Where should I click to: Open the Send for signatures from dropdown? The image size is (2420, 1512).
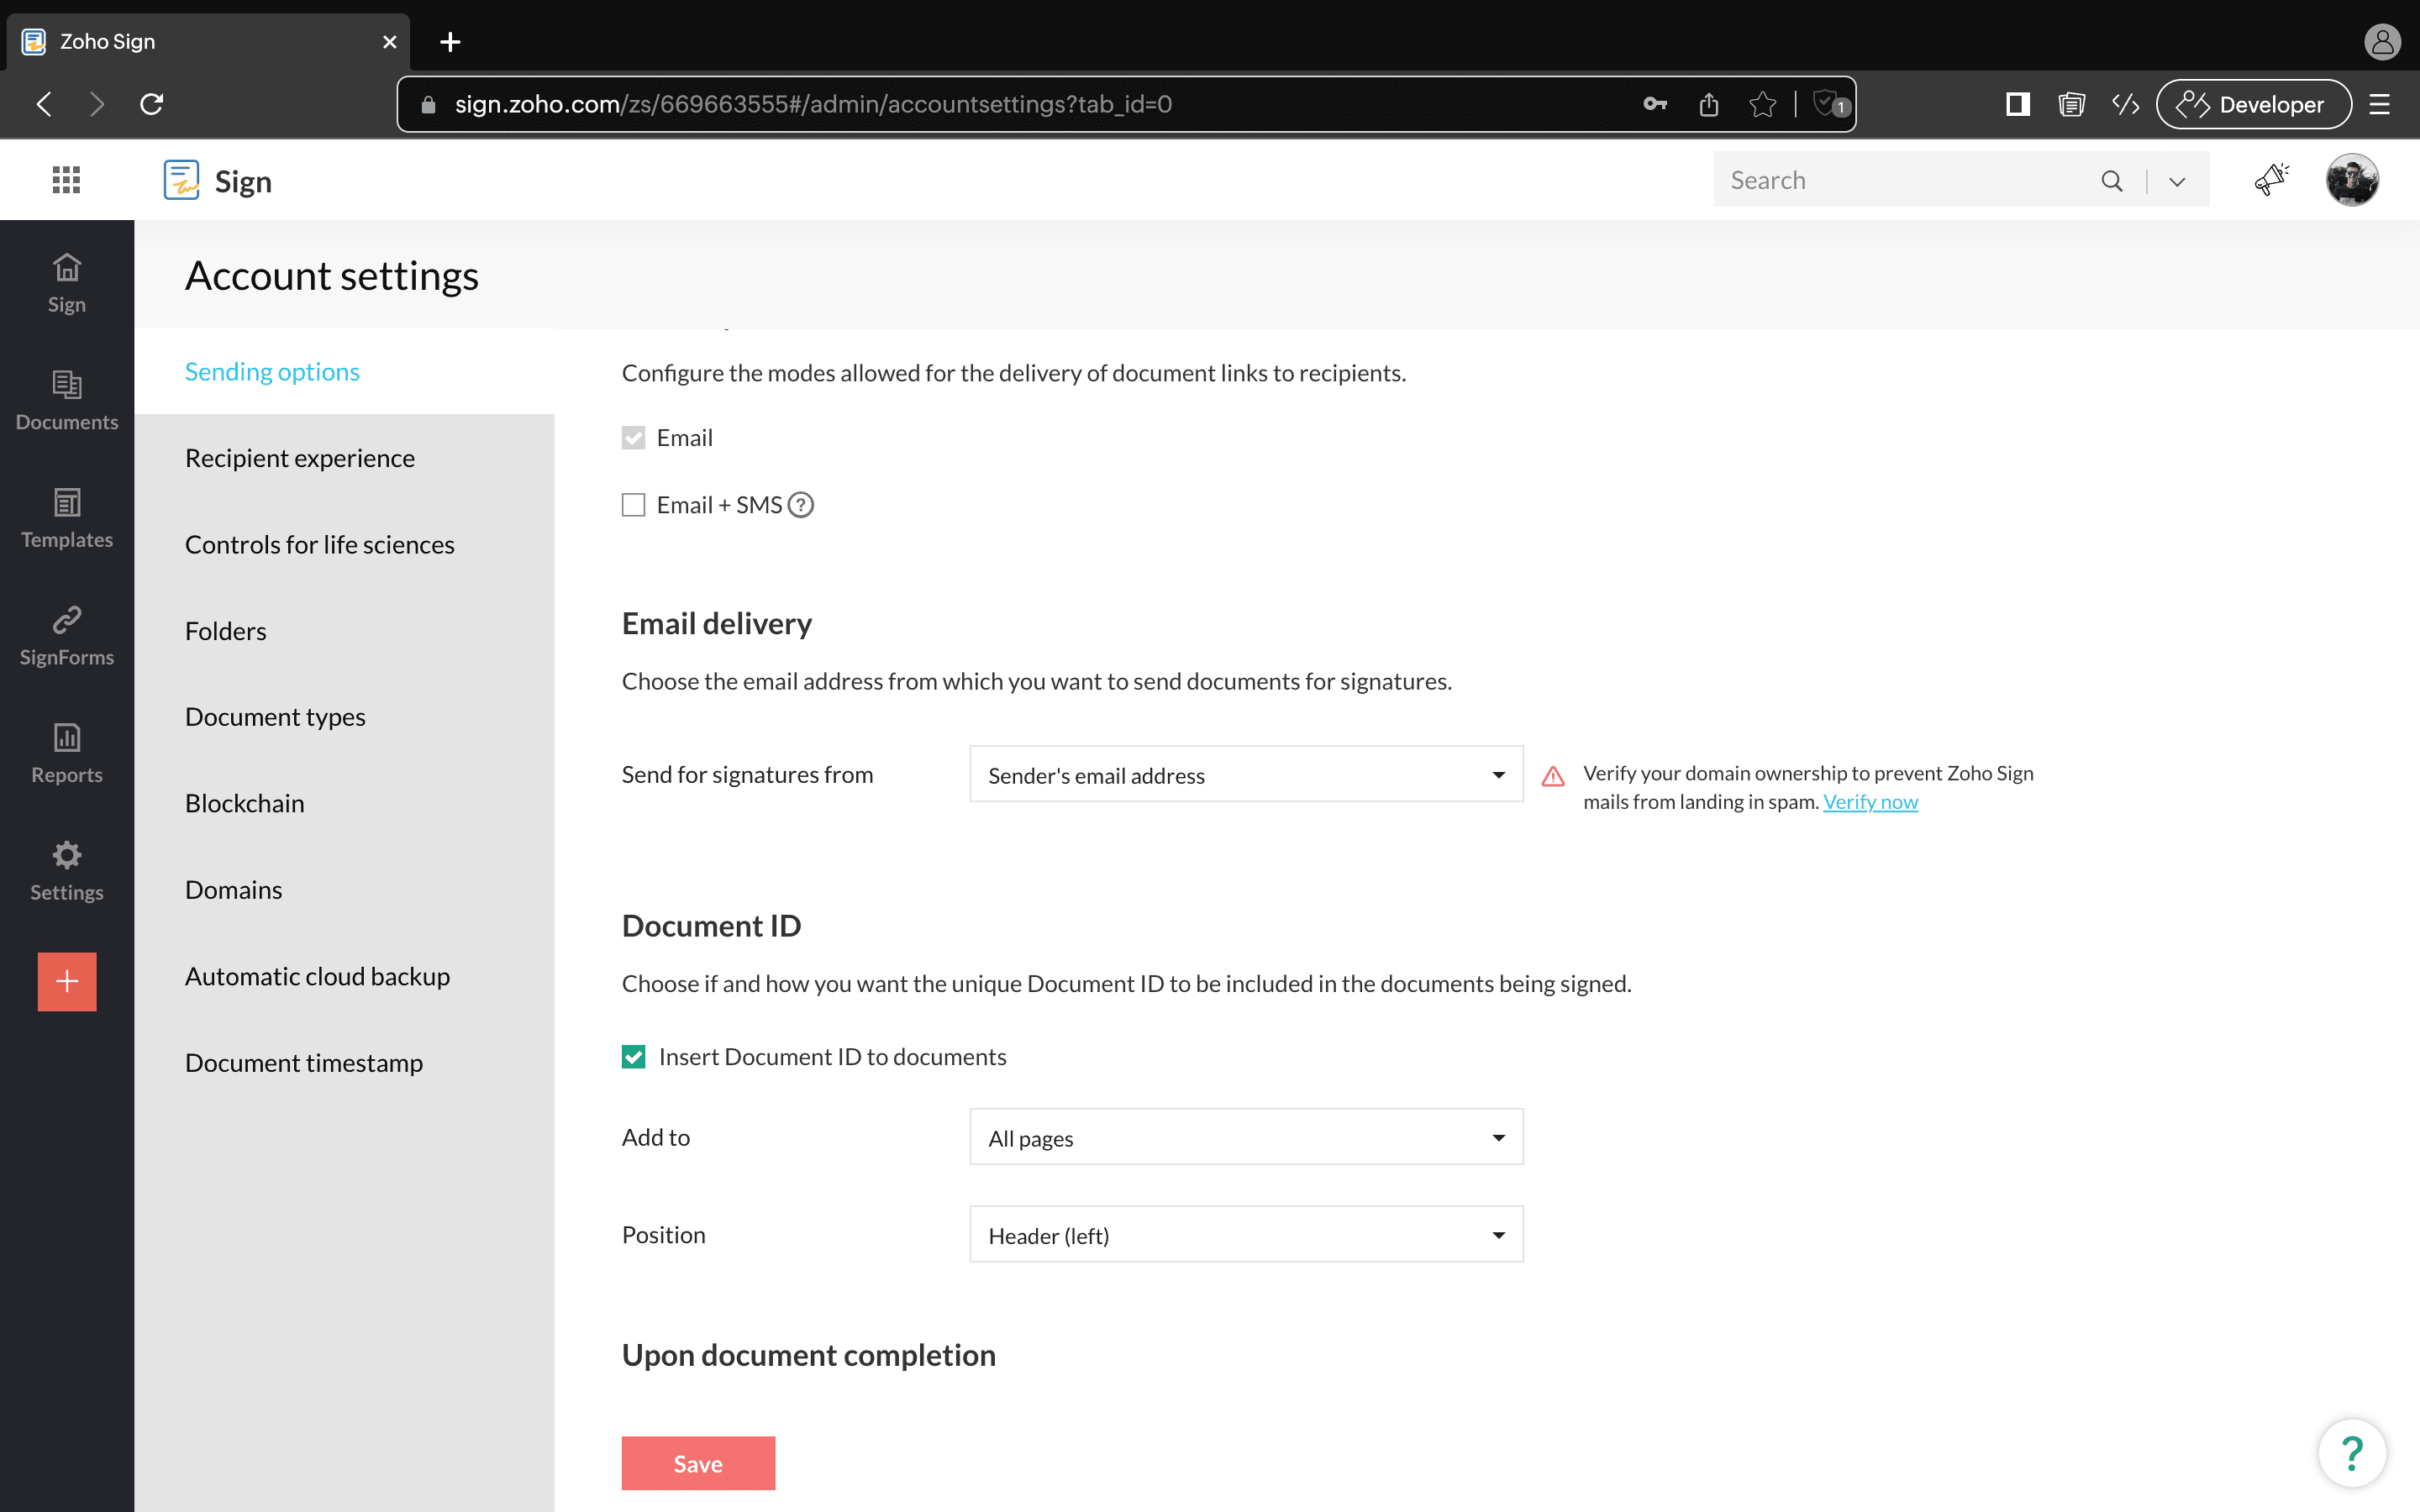[x=1245, y=775]
